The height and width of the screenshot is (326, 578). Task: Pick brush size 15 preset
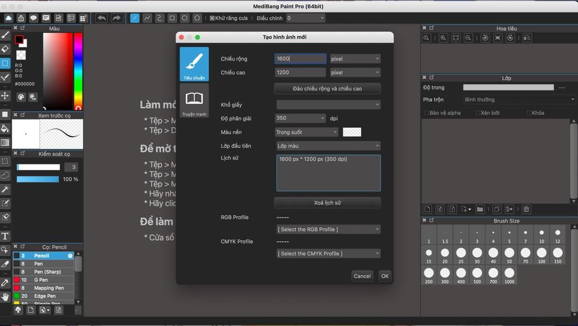point(429,255)
